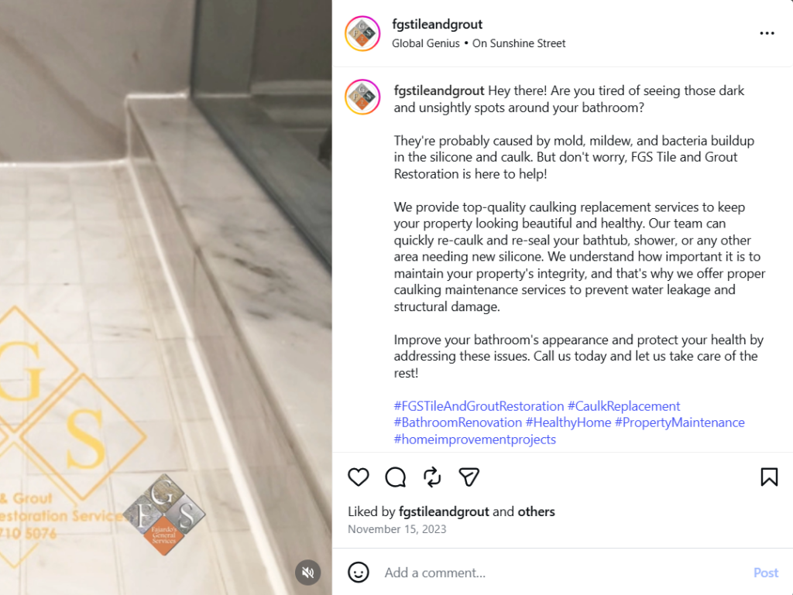
Task: Open the #homeimprovementprojects hashtag
Action: [475, 439]
